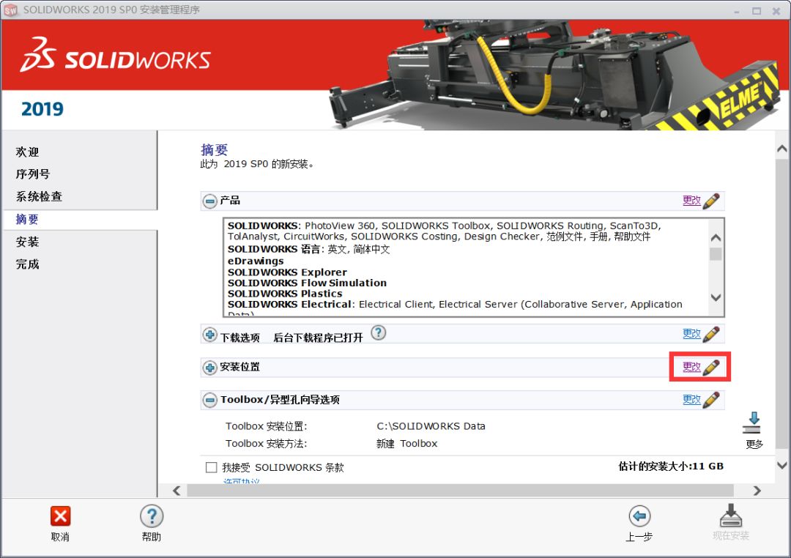791x558 pixels.
Task: Go back with the 上一步 arrow
Action: pos(639,516)
